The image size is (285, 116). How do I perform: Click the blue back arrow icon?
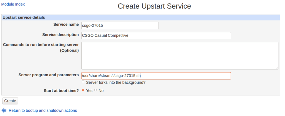[x=4, y=110]
